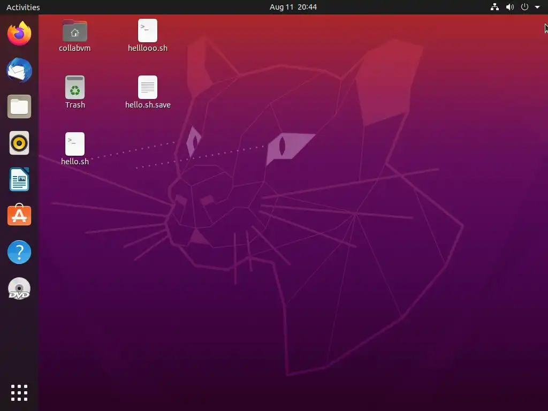Click the DVD disc icon in dock
This screenshot has height=411, width=548.
[x=19, y=288]
